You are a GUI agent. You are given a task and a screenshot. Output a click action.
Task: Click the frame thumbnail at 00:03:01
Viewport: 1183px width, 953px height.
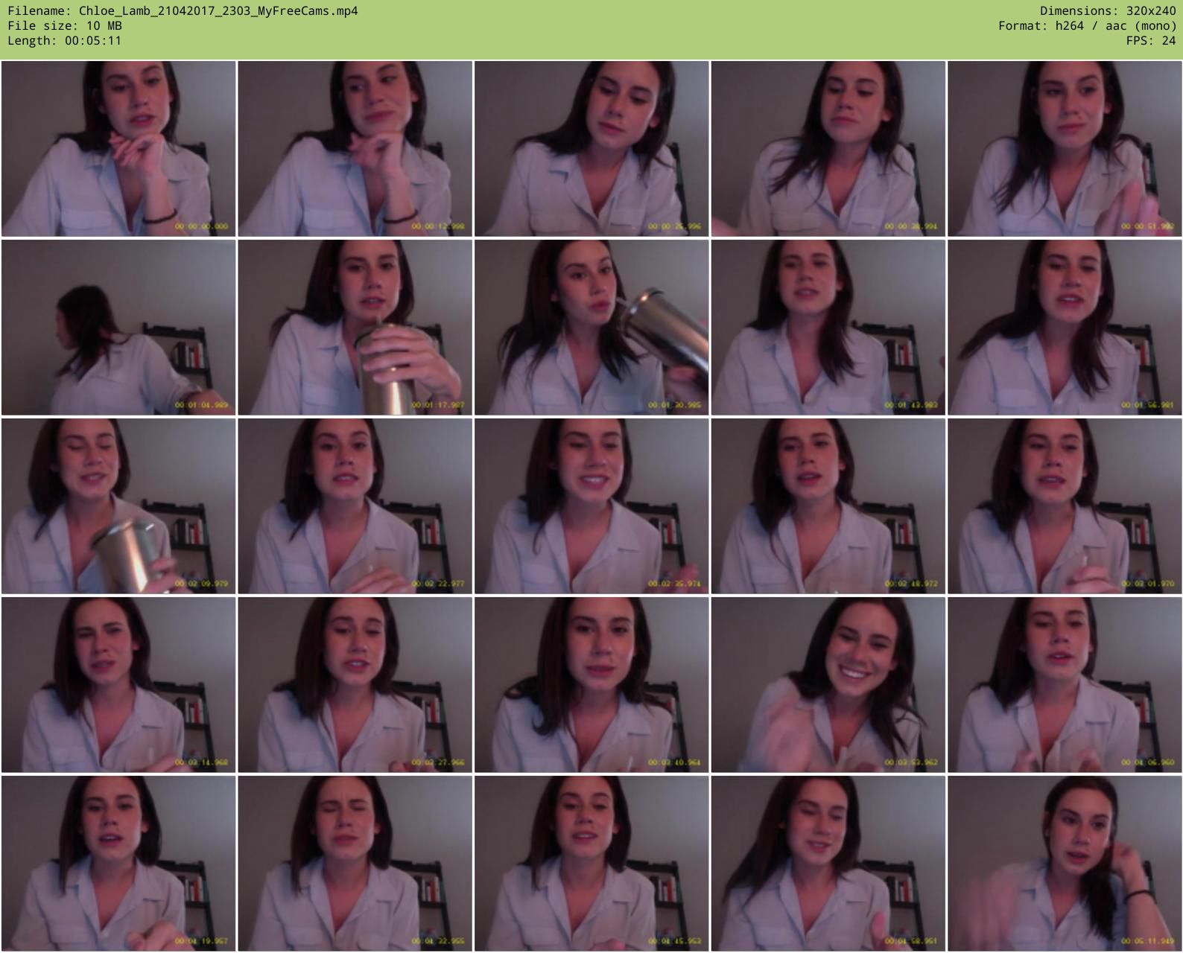click(1065, 506)
